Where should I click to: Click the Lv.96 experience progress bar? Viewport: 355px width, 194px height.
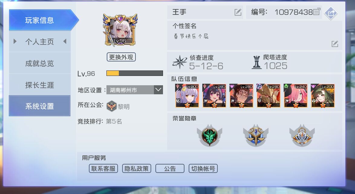click(135, 73)
